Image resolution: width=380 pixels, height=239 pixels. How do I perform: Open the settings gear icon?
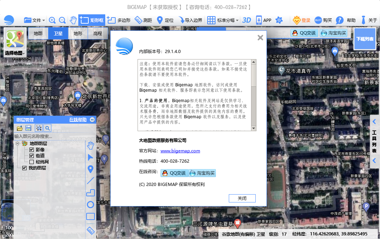point(279,20)
